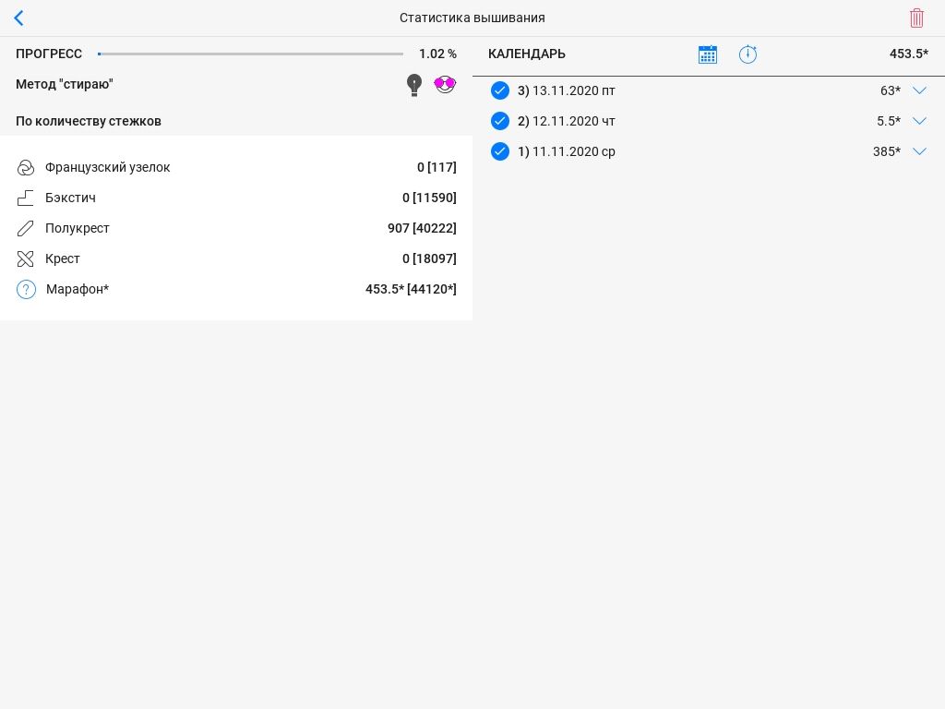Click the red trash delete icon
Viewport: 945px width, 709px height.
tap(916, 18)
